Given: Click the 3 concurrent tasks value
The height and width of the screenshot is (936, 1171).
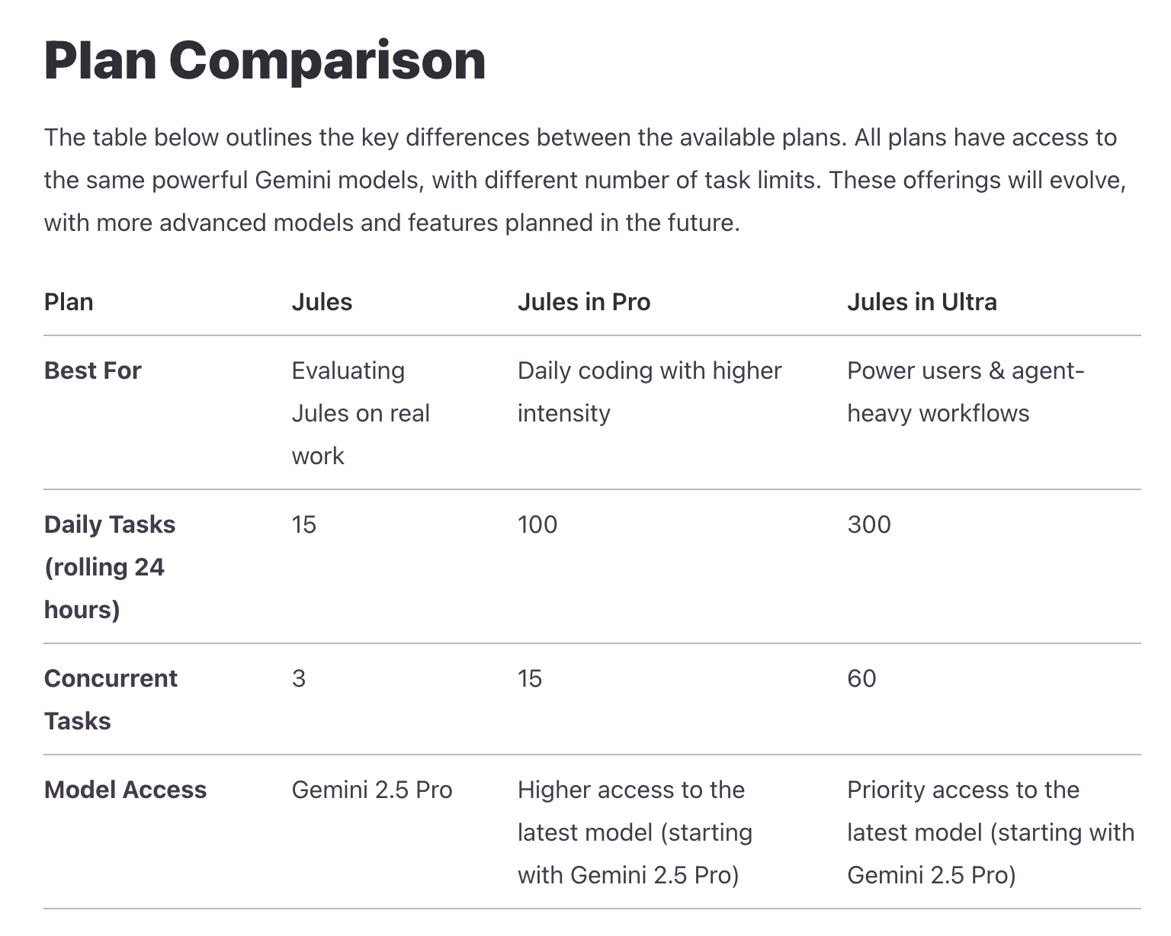Looking at the screenshot, I should pyautogui.click(x=299, y=678).
